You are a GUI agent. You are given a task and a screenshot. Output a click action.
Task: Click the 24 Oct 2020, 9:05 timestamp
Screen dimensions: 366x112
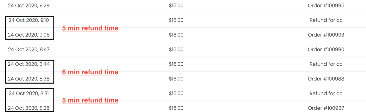[29, 35]
